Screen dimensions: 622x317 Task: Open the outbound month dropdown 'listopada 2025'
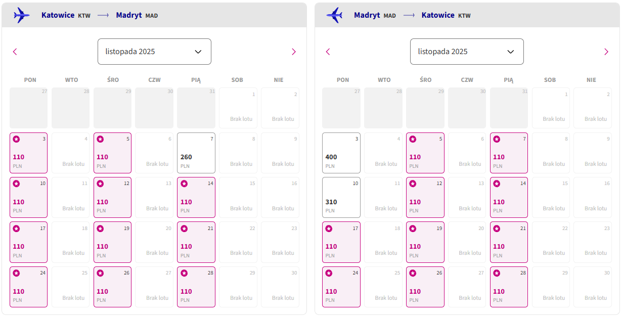pos(154,52)
